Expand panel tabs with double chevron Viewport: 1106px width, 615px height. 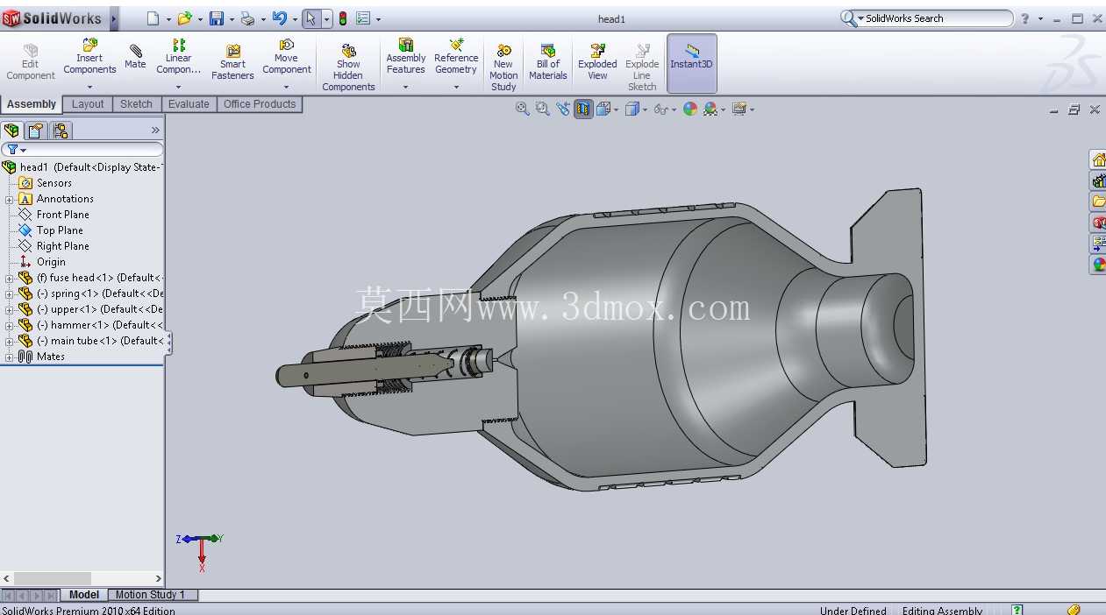155,131
